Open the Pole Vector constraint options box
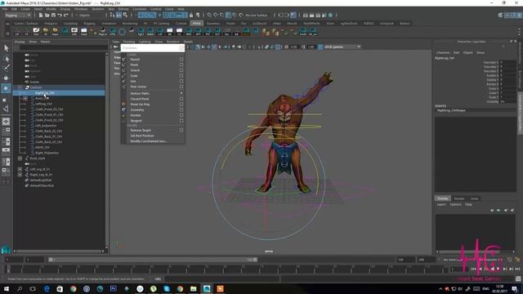The height and width of the screenshot is (294, 523). 181,87
